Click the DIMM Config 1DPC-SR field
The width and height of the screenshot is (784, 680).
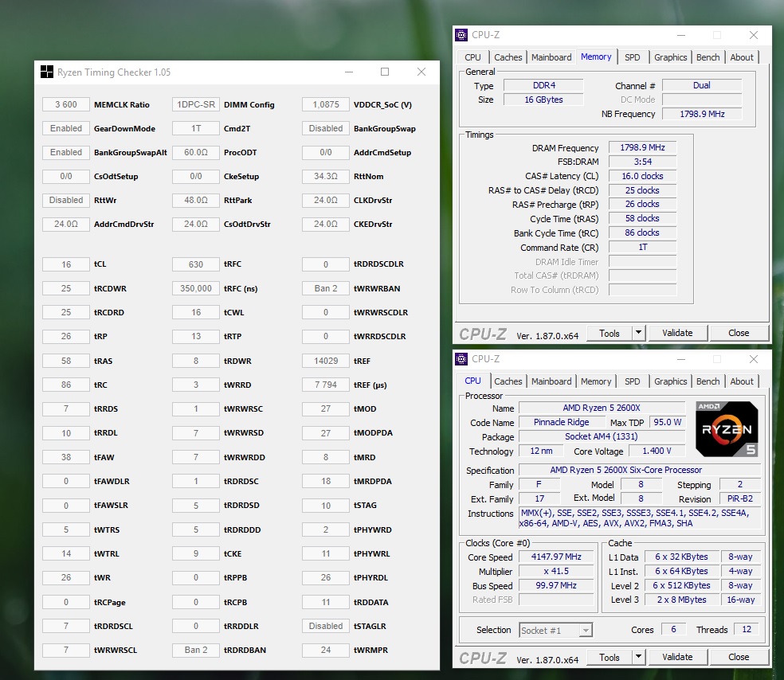pyautogui.click(x=196, y=104)
